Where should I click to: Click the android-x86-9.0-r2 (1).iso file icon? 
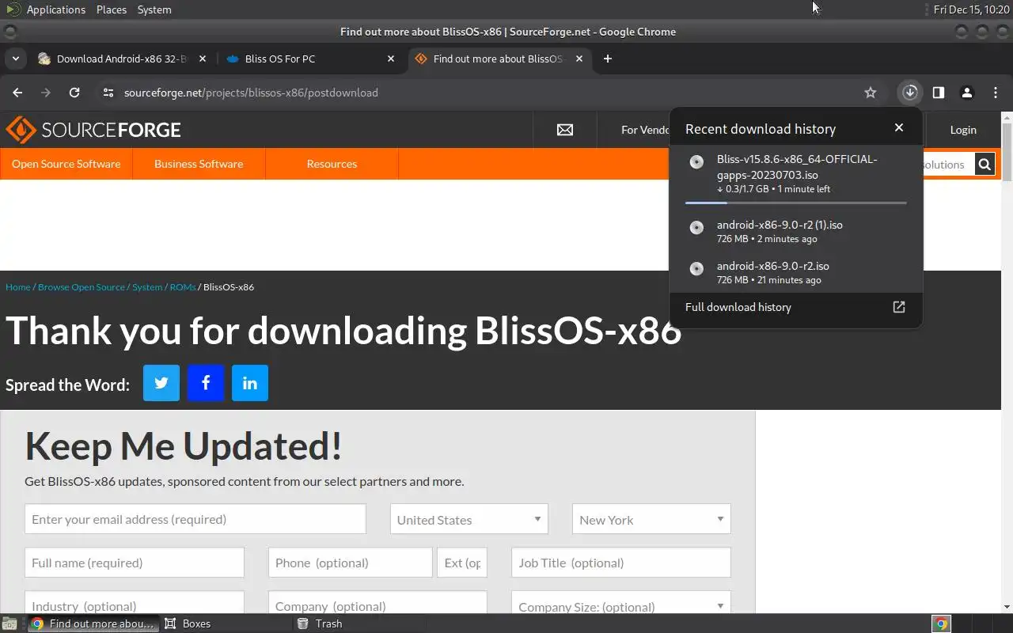point(696,228)
